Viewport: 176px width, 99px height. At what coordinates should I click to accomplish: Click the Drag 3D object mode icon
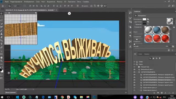tap(98, 6)
